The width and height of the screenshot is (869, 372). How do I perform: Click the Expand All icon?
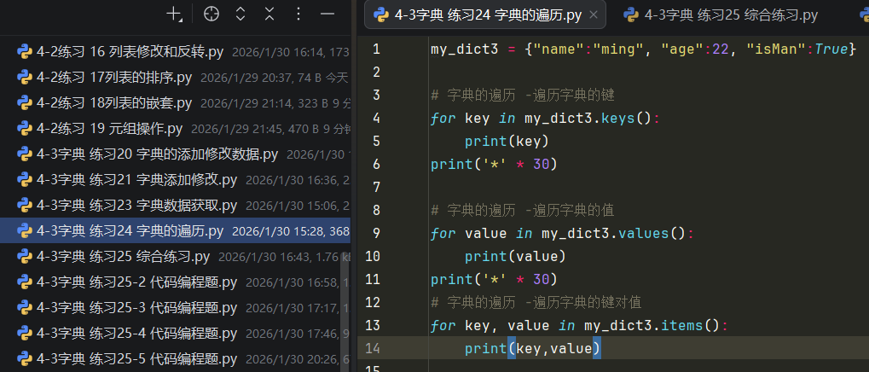[x=240, y=14]
